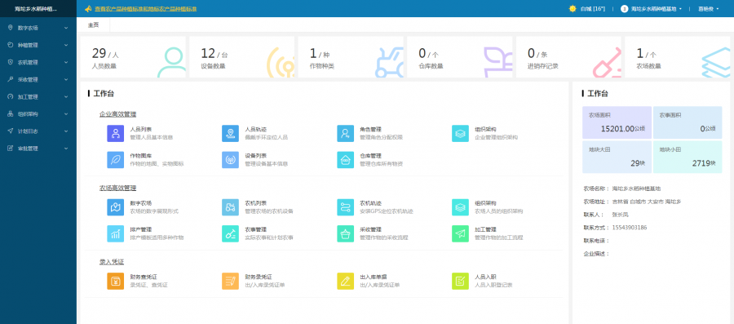
Task: Expand the 组织架构 sidebar chevron
Action: (66, 113)
